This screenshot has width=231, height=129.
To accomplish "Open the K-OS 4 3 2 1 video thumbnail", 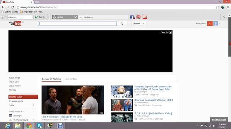I will [x=122, y=117].
